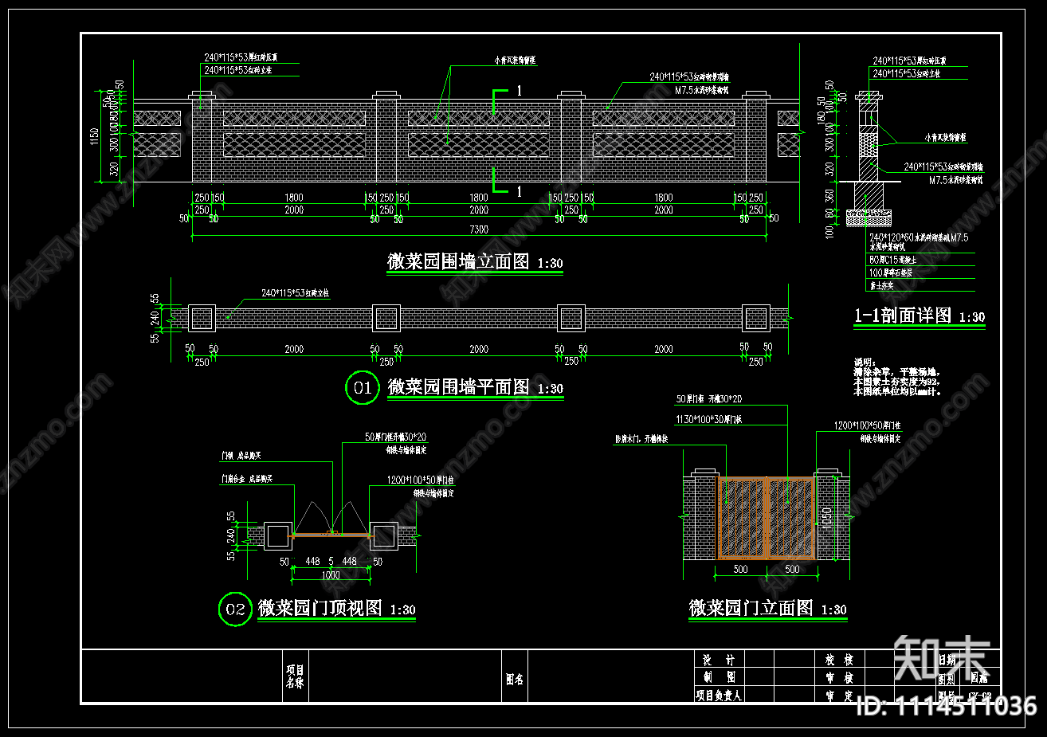Click the circled 01 drawing number marker
The image size is (1047, 737).
pyautogui.click(x=363, y=388)
